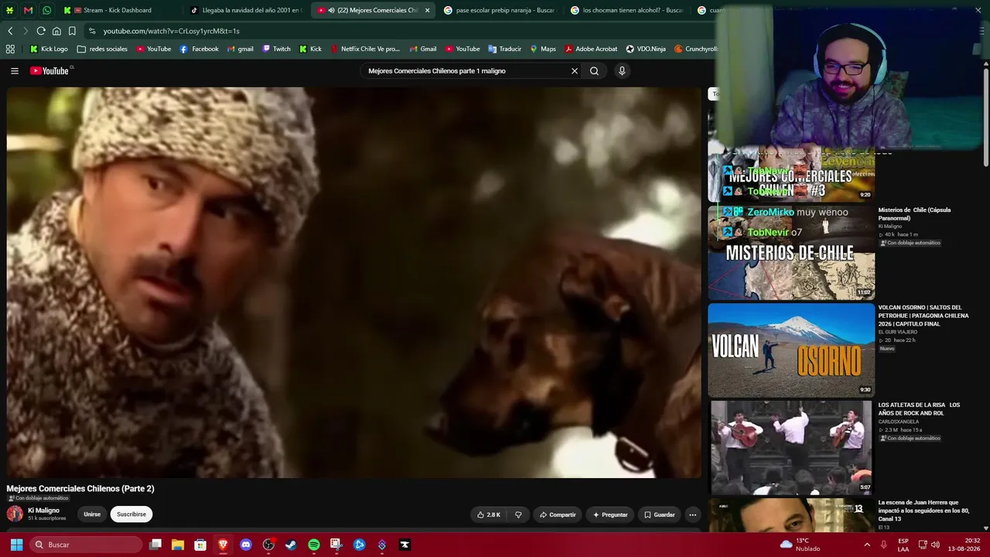Start voice search with the microphone button
The image size is (990, 557).
point(622,71)
